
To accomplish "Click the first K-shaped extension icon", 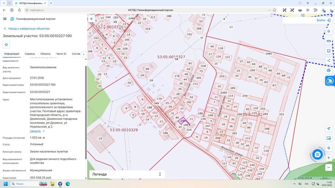I will point(284,10).
